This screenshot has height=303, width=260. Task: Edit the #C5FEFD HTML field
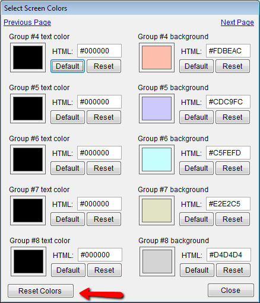pos(228,153)
